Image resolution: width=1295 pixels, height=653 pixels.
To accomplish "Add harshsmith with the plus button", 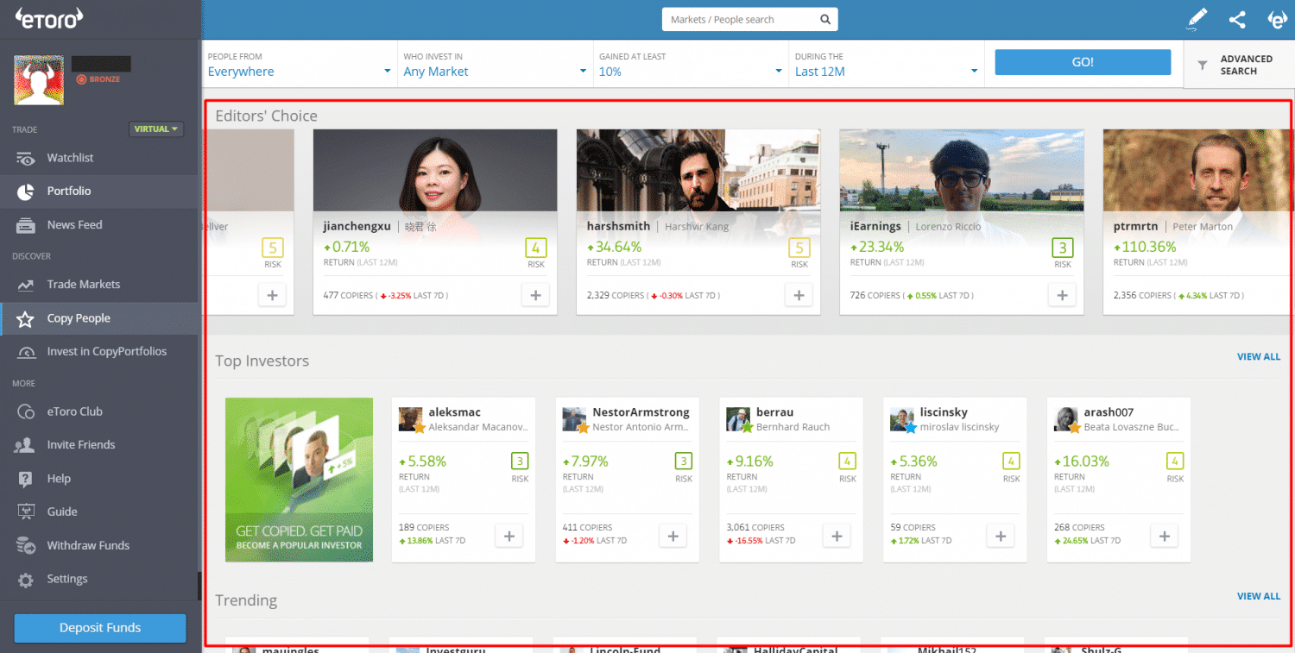I will pos(799,295).
